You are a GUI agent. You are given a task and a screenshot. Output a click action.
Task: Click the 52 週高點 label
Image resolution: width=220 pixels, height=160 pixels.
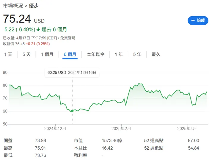pyautogui.click(x=154, y=140)
